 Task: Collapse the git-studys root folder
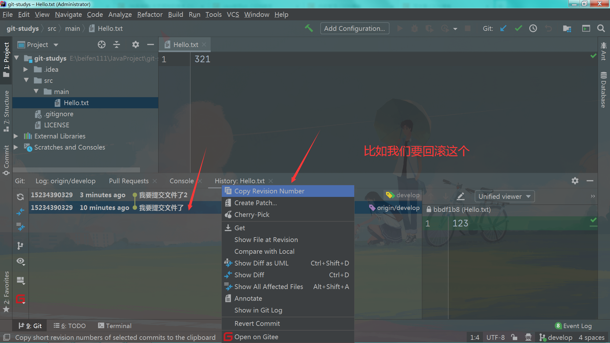[17, 58]
